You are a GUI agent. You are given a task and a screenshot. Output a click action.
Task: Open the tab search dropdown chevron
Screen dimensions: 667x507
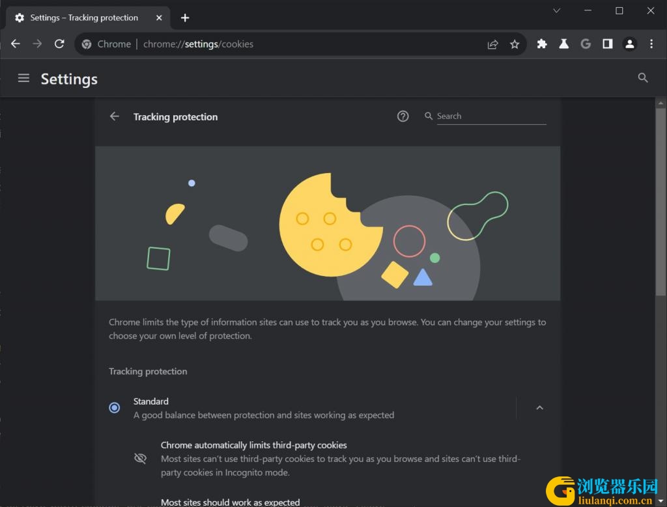click(x=556, y=10)
